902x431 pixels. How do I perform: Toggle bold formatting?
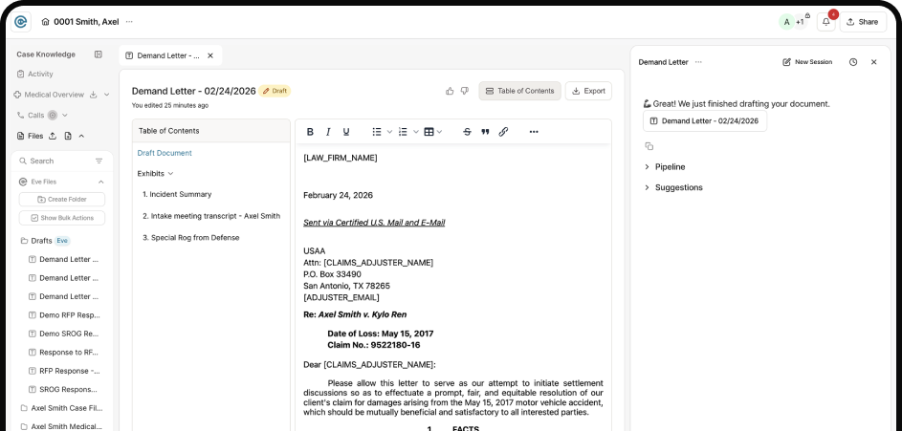click(x=310, y=132)
